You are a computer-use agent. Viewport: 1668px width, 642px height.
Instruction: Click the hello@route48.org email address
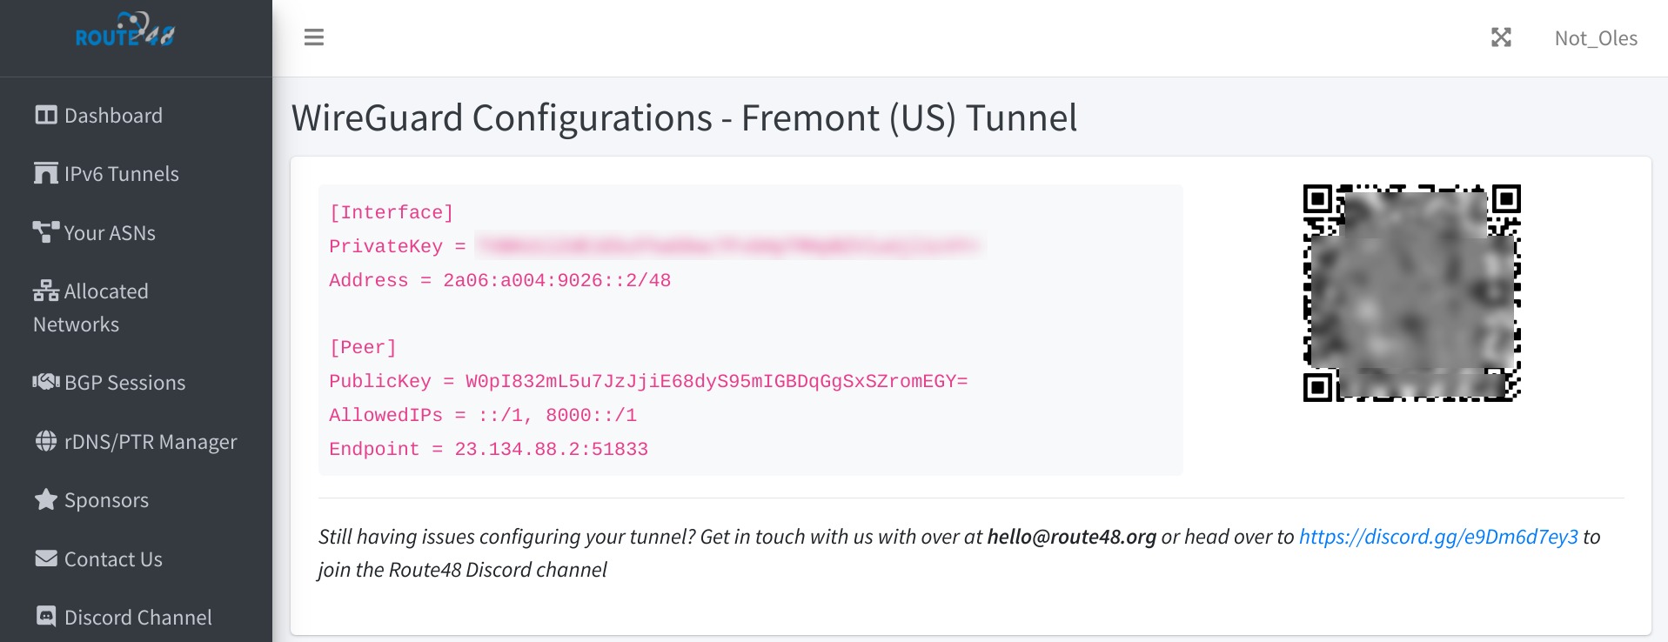click(1071, 537)
